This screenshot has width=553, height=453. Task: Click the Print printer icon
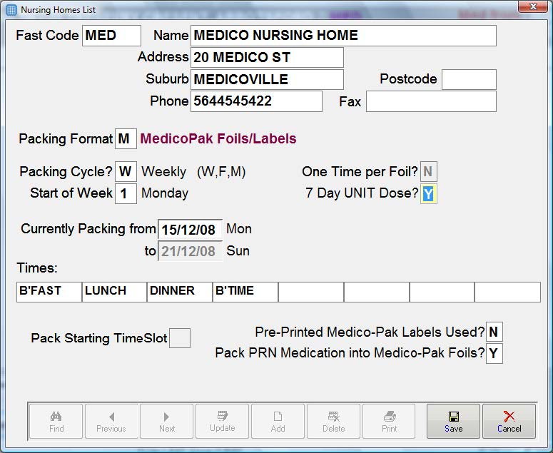coord(390,417)
